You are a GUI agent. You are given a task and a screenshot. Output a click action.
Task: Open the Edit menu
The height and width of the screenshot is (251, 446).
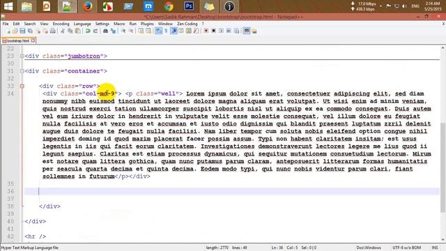click(16, 24)
